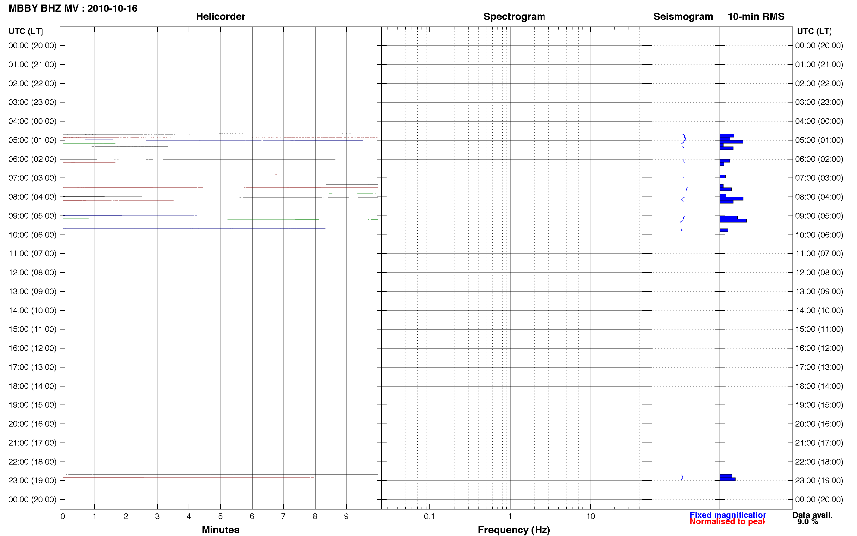Click "22:00 (18:00)" on the right time axis
The image size is (857, 536).
819,462
